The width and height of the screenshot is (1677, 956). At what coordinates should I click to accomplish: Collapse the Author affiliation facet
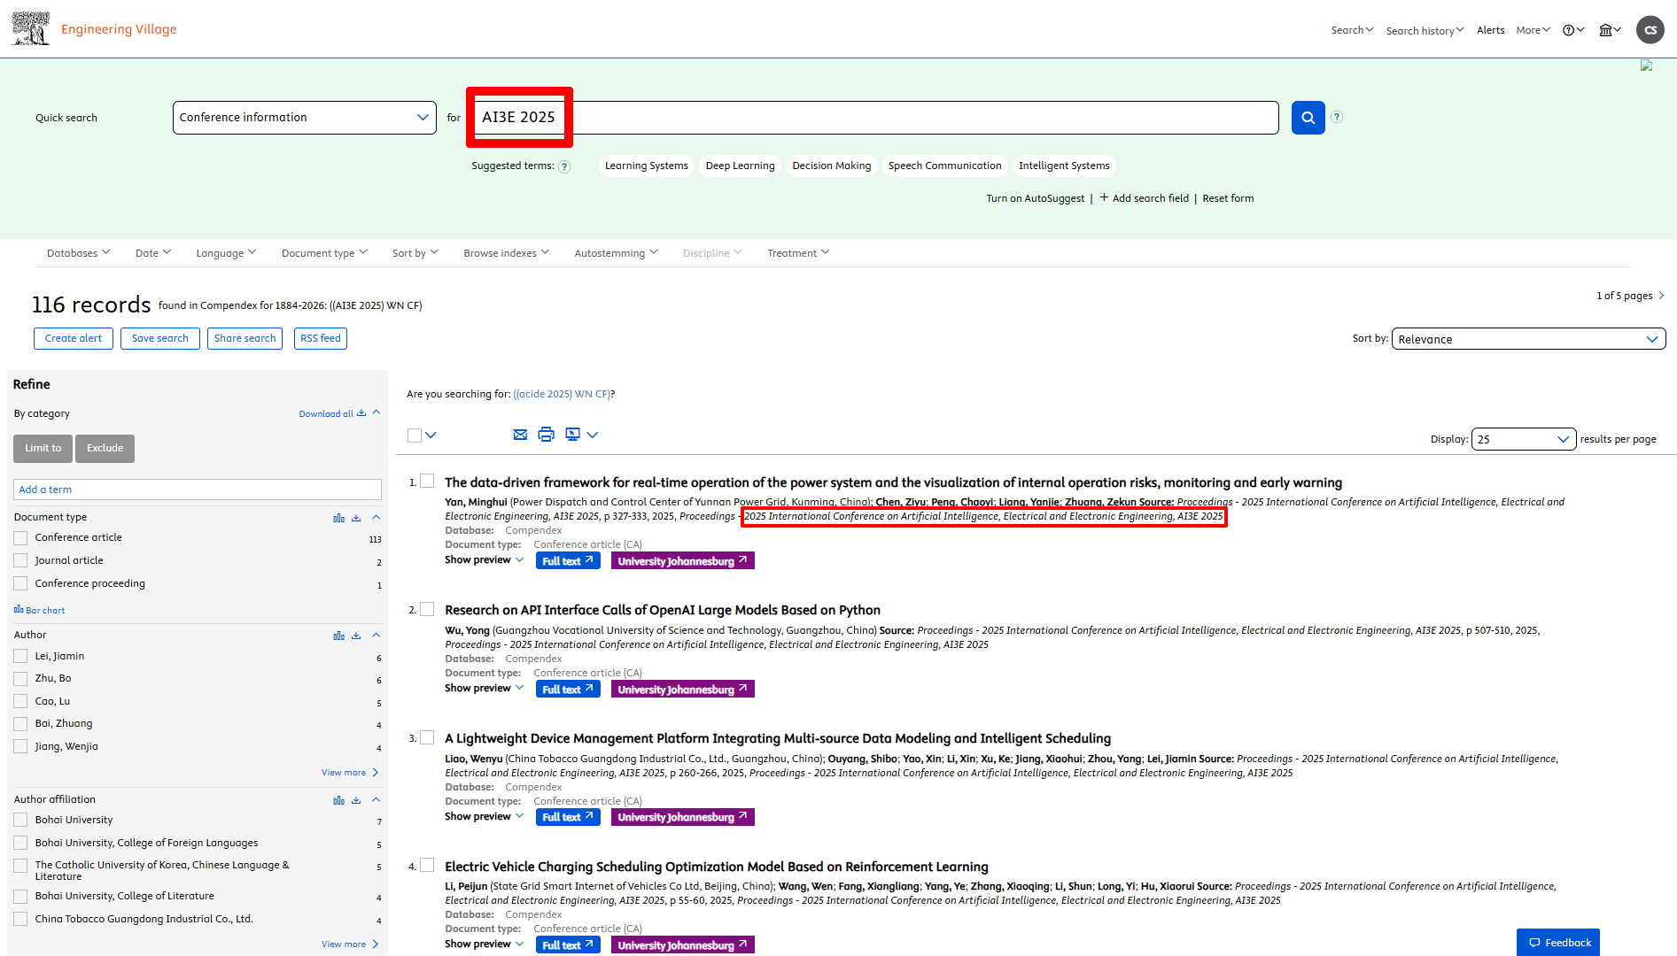376,800
